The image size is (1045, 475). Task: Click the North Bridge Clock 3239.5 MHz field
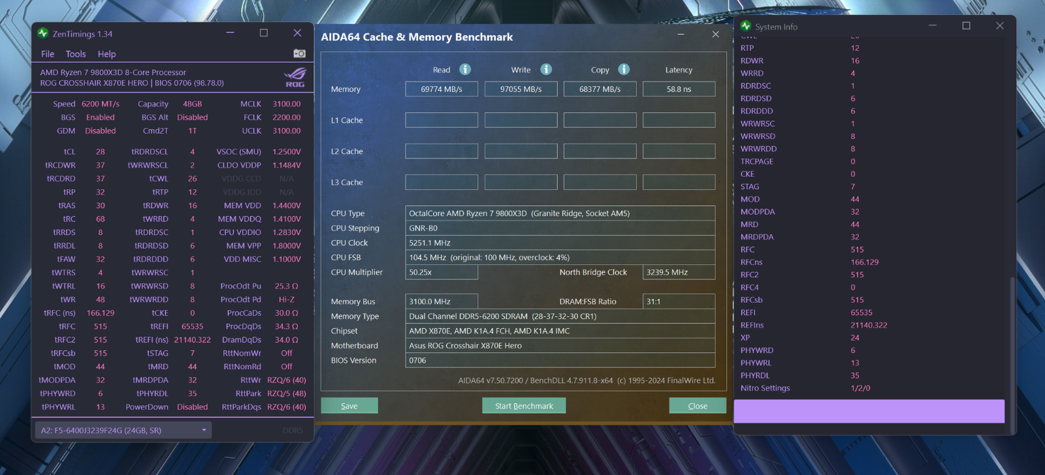coord(679,272)
